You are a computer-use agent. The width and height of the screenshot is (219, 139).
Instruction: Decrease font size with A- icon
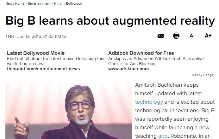click(192, 36)
